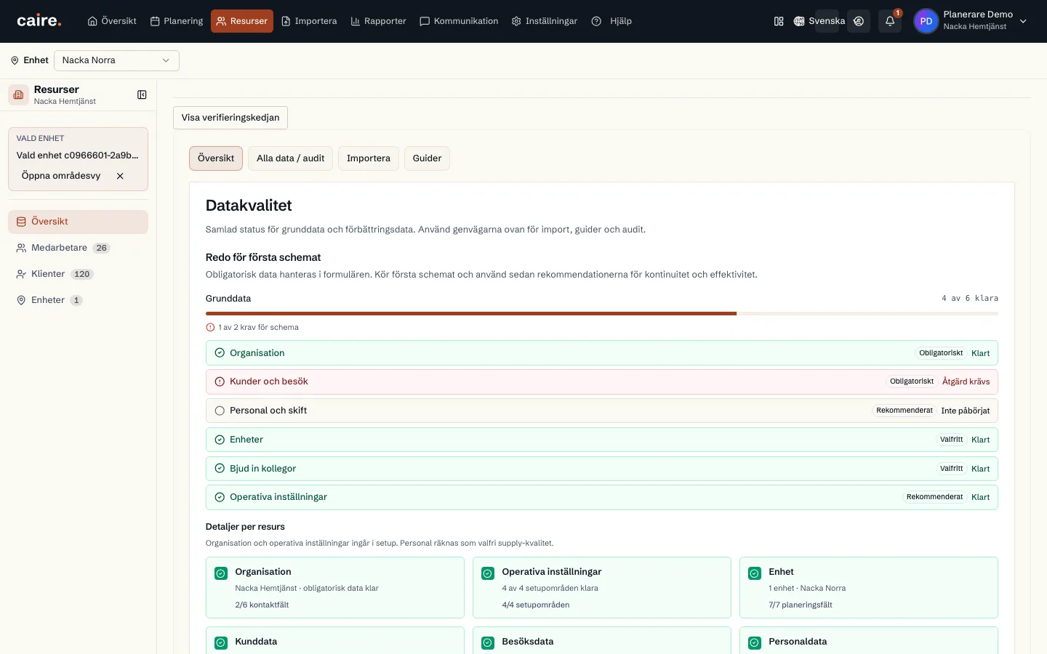Collapse the sidebar panel toggle icon
The height and width of the screenshot is (654, 1047).
142,94
